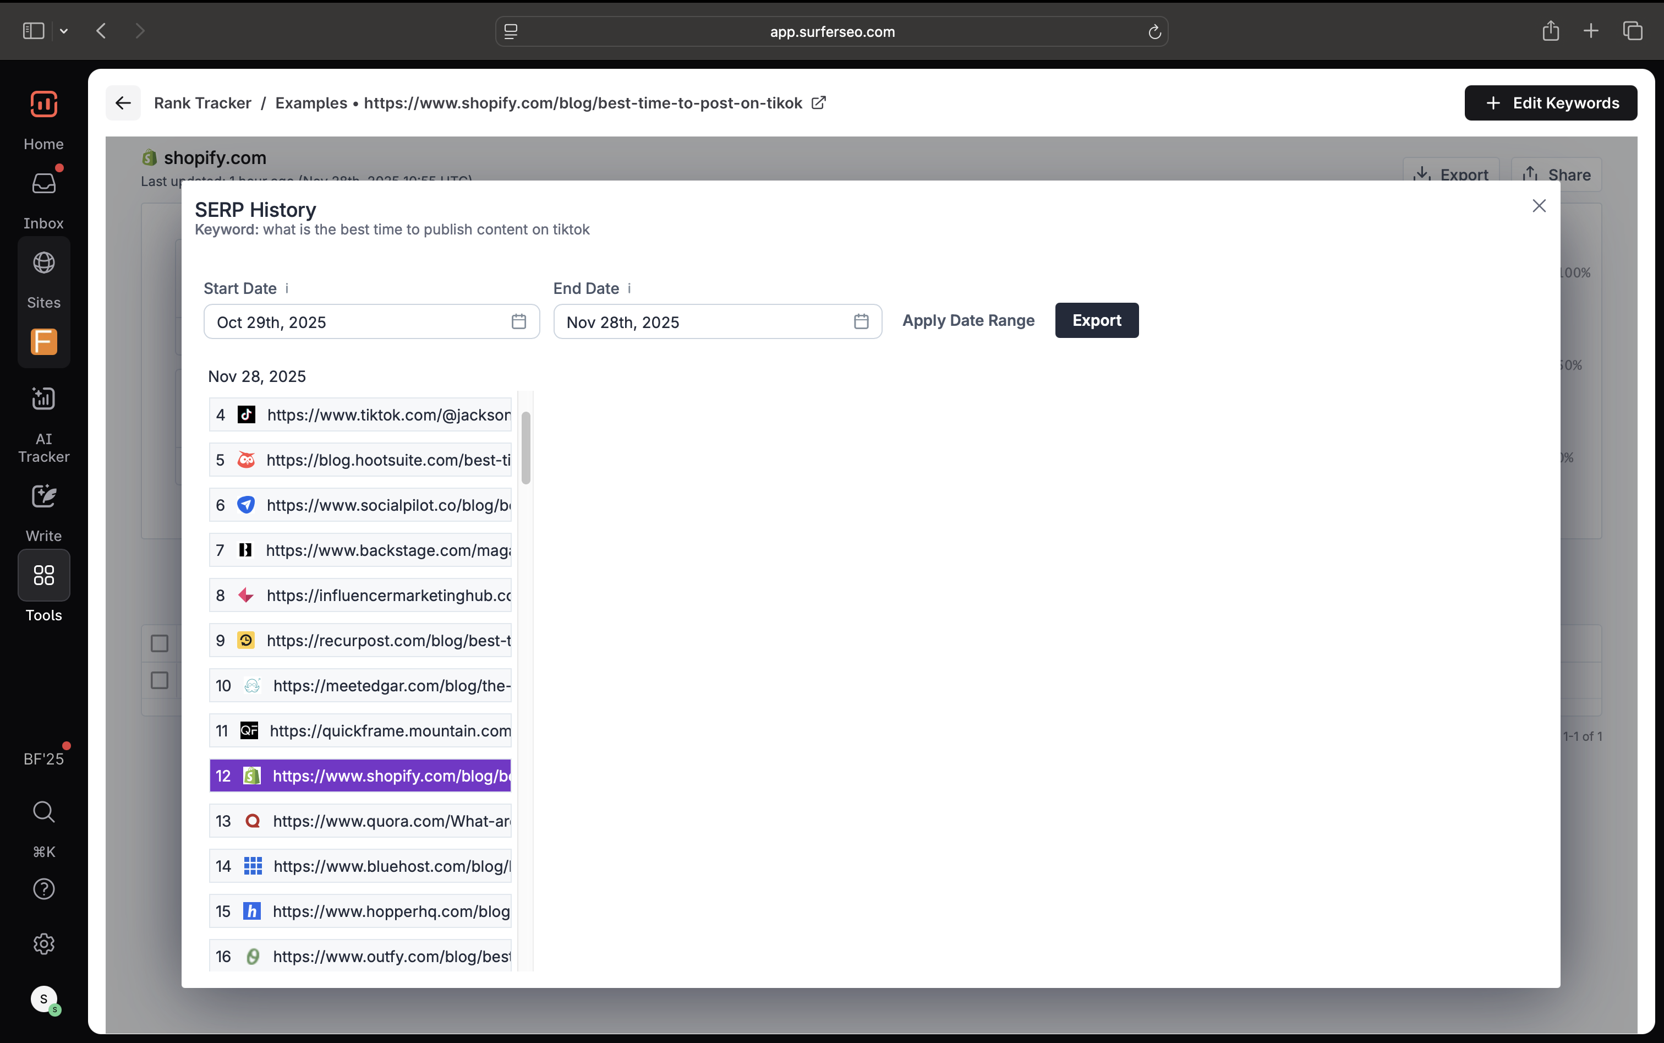Open the help question mark icon

pyautogui.click(x=43, y=889)
